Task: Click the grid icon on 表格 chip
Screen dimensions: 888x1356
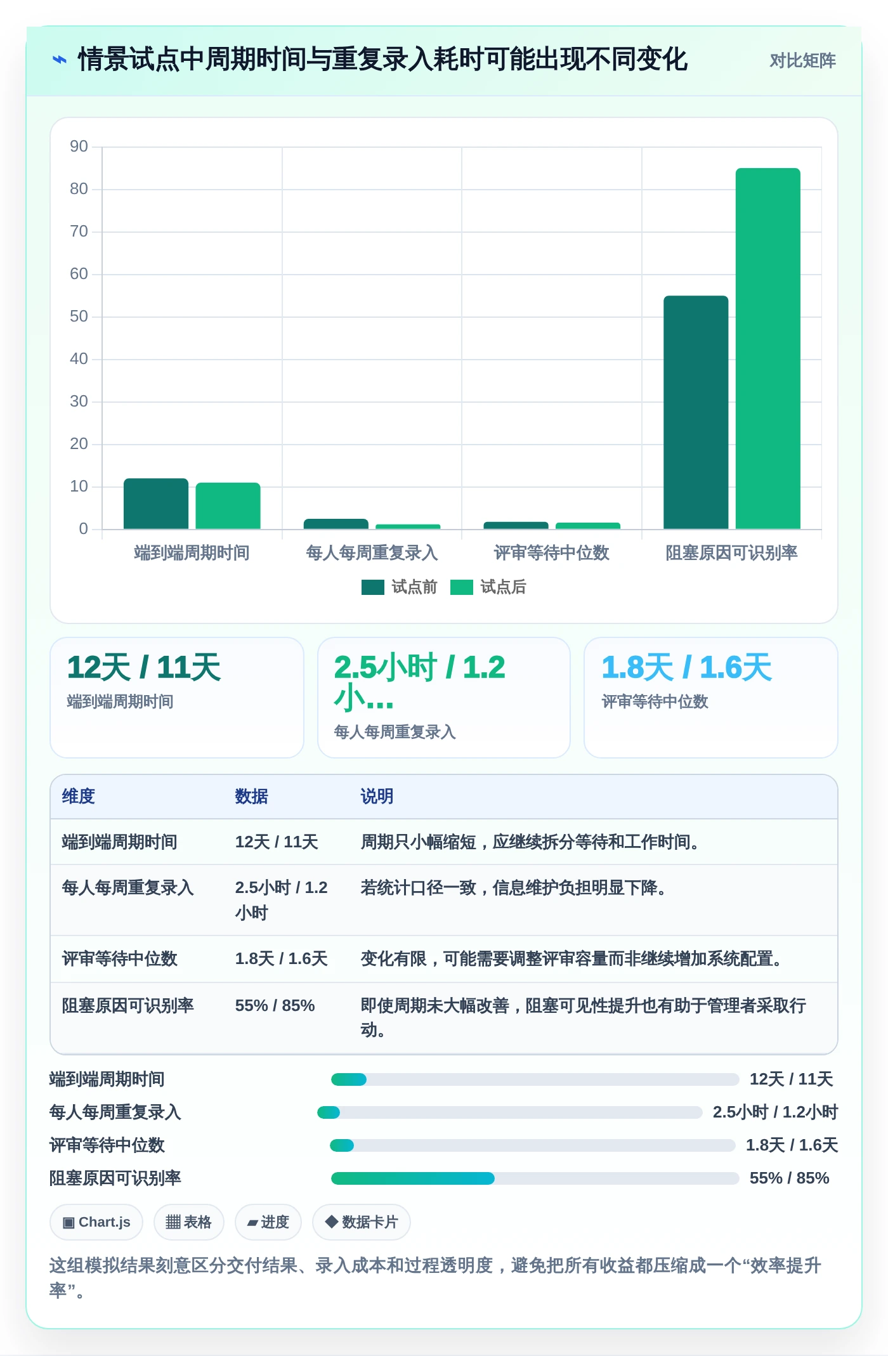Action: tap(173, 1222)
